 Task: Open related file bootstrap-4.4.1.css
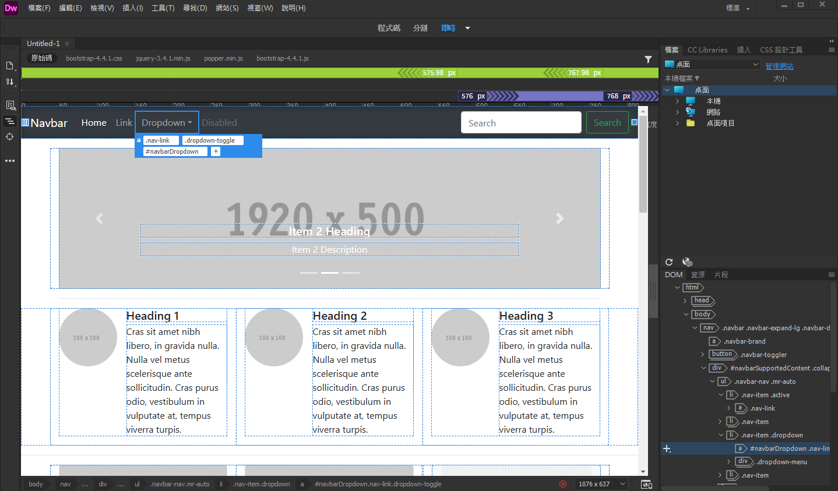coord(94,58)
